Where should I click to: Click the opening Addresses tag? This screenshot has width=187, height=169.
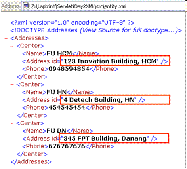[x=29, y=38]
